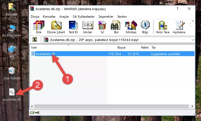The image size is (201, 121).
Task: Select Bu Bilgisayar desktop icon
Action: [12, 31]
